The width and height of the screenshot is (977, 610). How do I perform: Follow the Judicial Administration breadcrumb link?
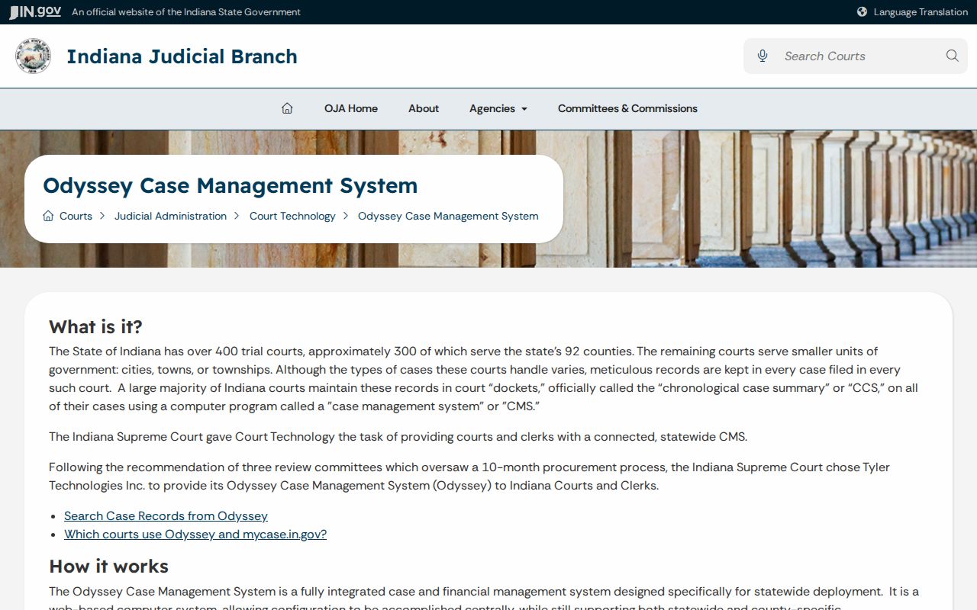coord(170,216)
